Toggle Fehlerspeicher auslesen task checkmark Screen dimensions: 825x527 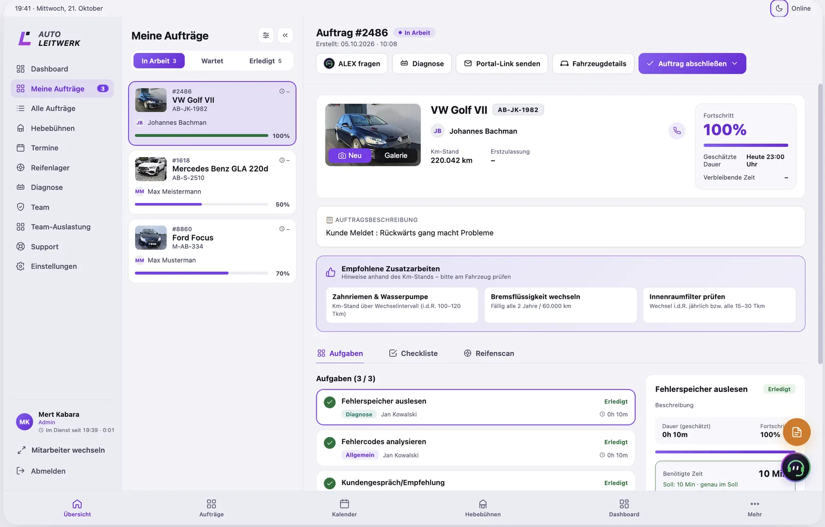(330, 402)
